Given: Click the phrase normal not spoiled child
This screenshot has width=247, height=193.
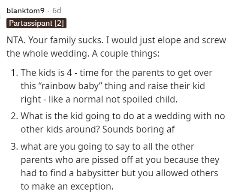Looking at the screenshot, I should (125, 100).
